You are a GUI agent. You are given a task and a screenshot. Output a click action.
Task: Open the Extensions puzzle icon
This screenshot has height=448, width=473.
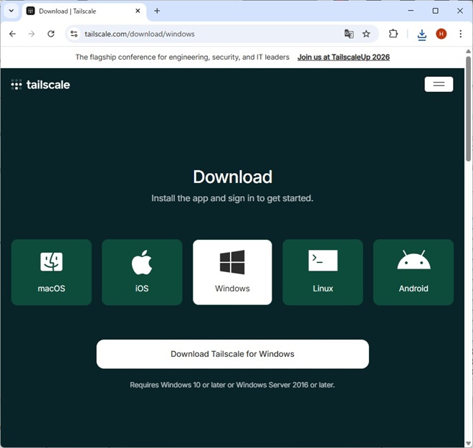click(x=393, y=34)
